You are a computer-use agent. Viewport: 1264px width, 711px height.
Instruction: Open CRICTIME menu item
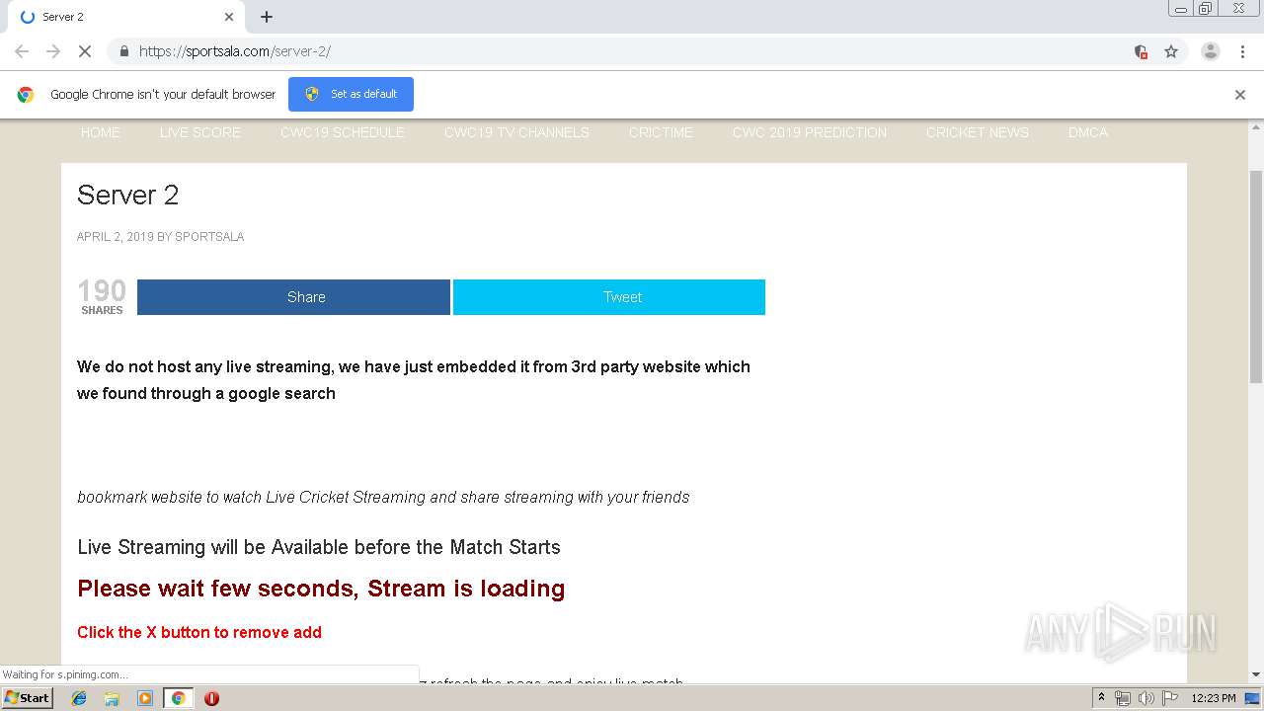coord(661,132)
